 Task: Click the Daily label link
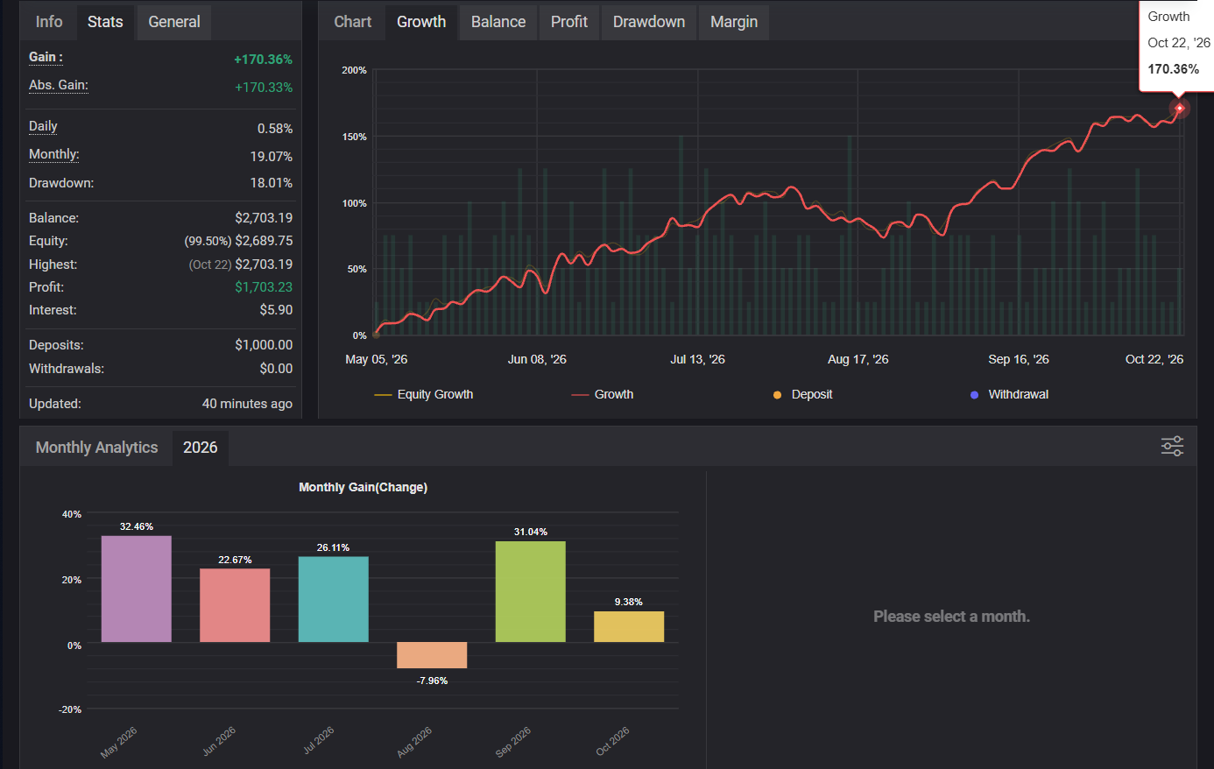click(x=43, y=126)
